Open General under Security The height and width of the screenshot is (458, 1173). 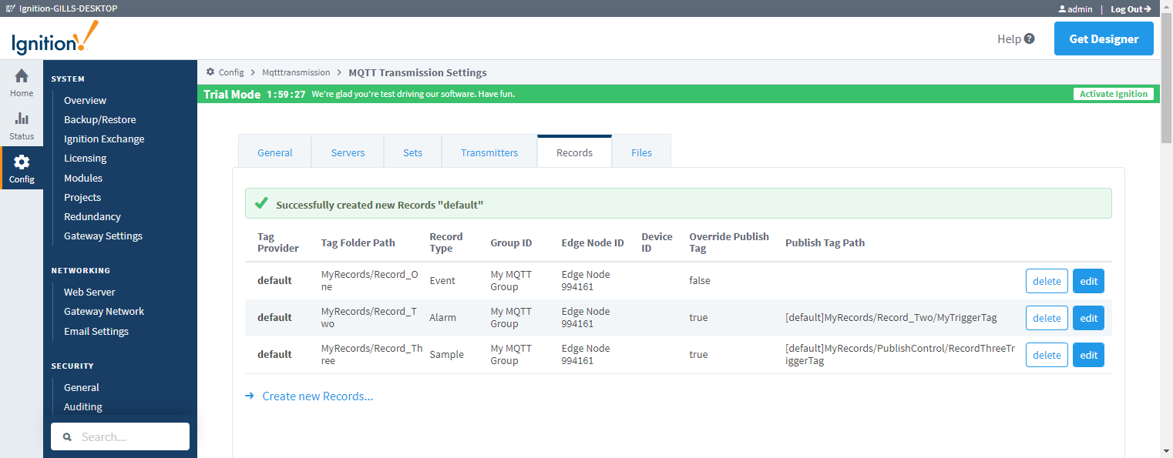(82, 387)
